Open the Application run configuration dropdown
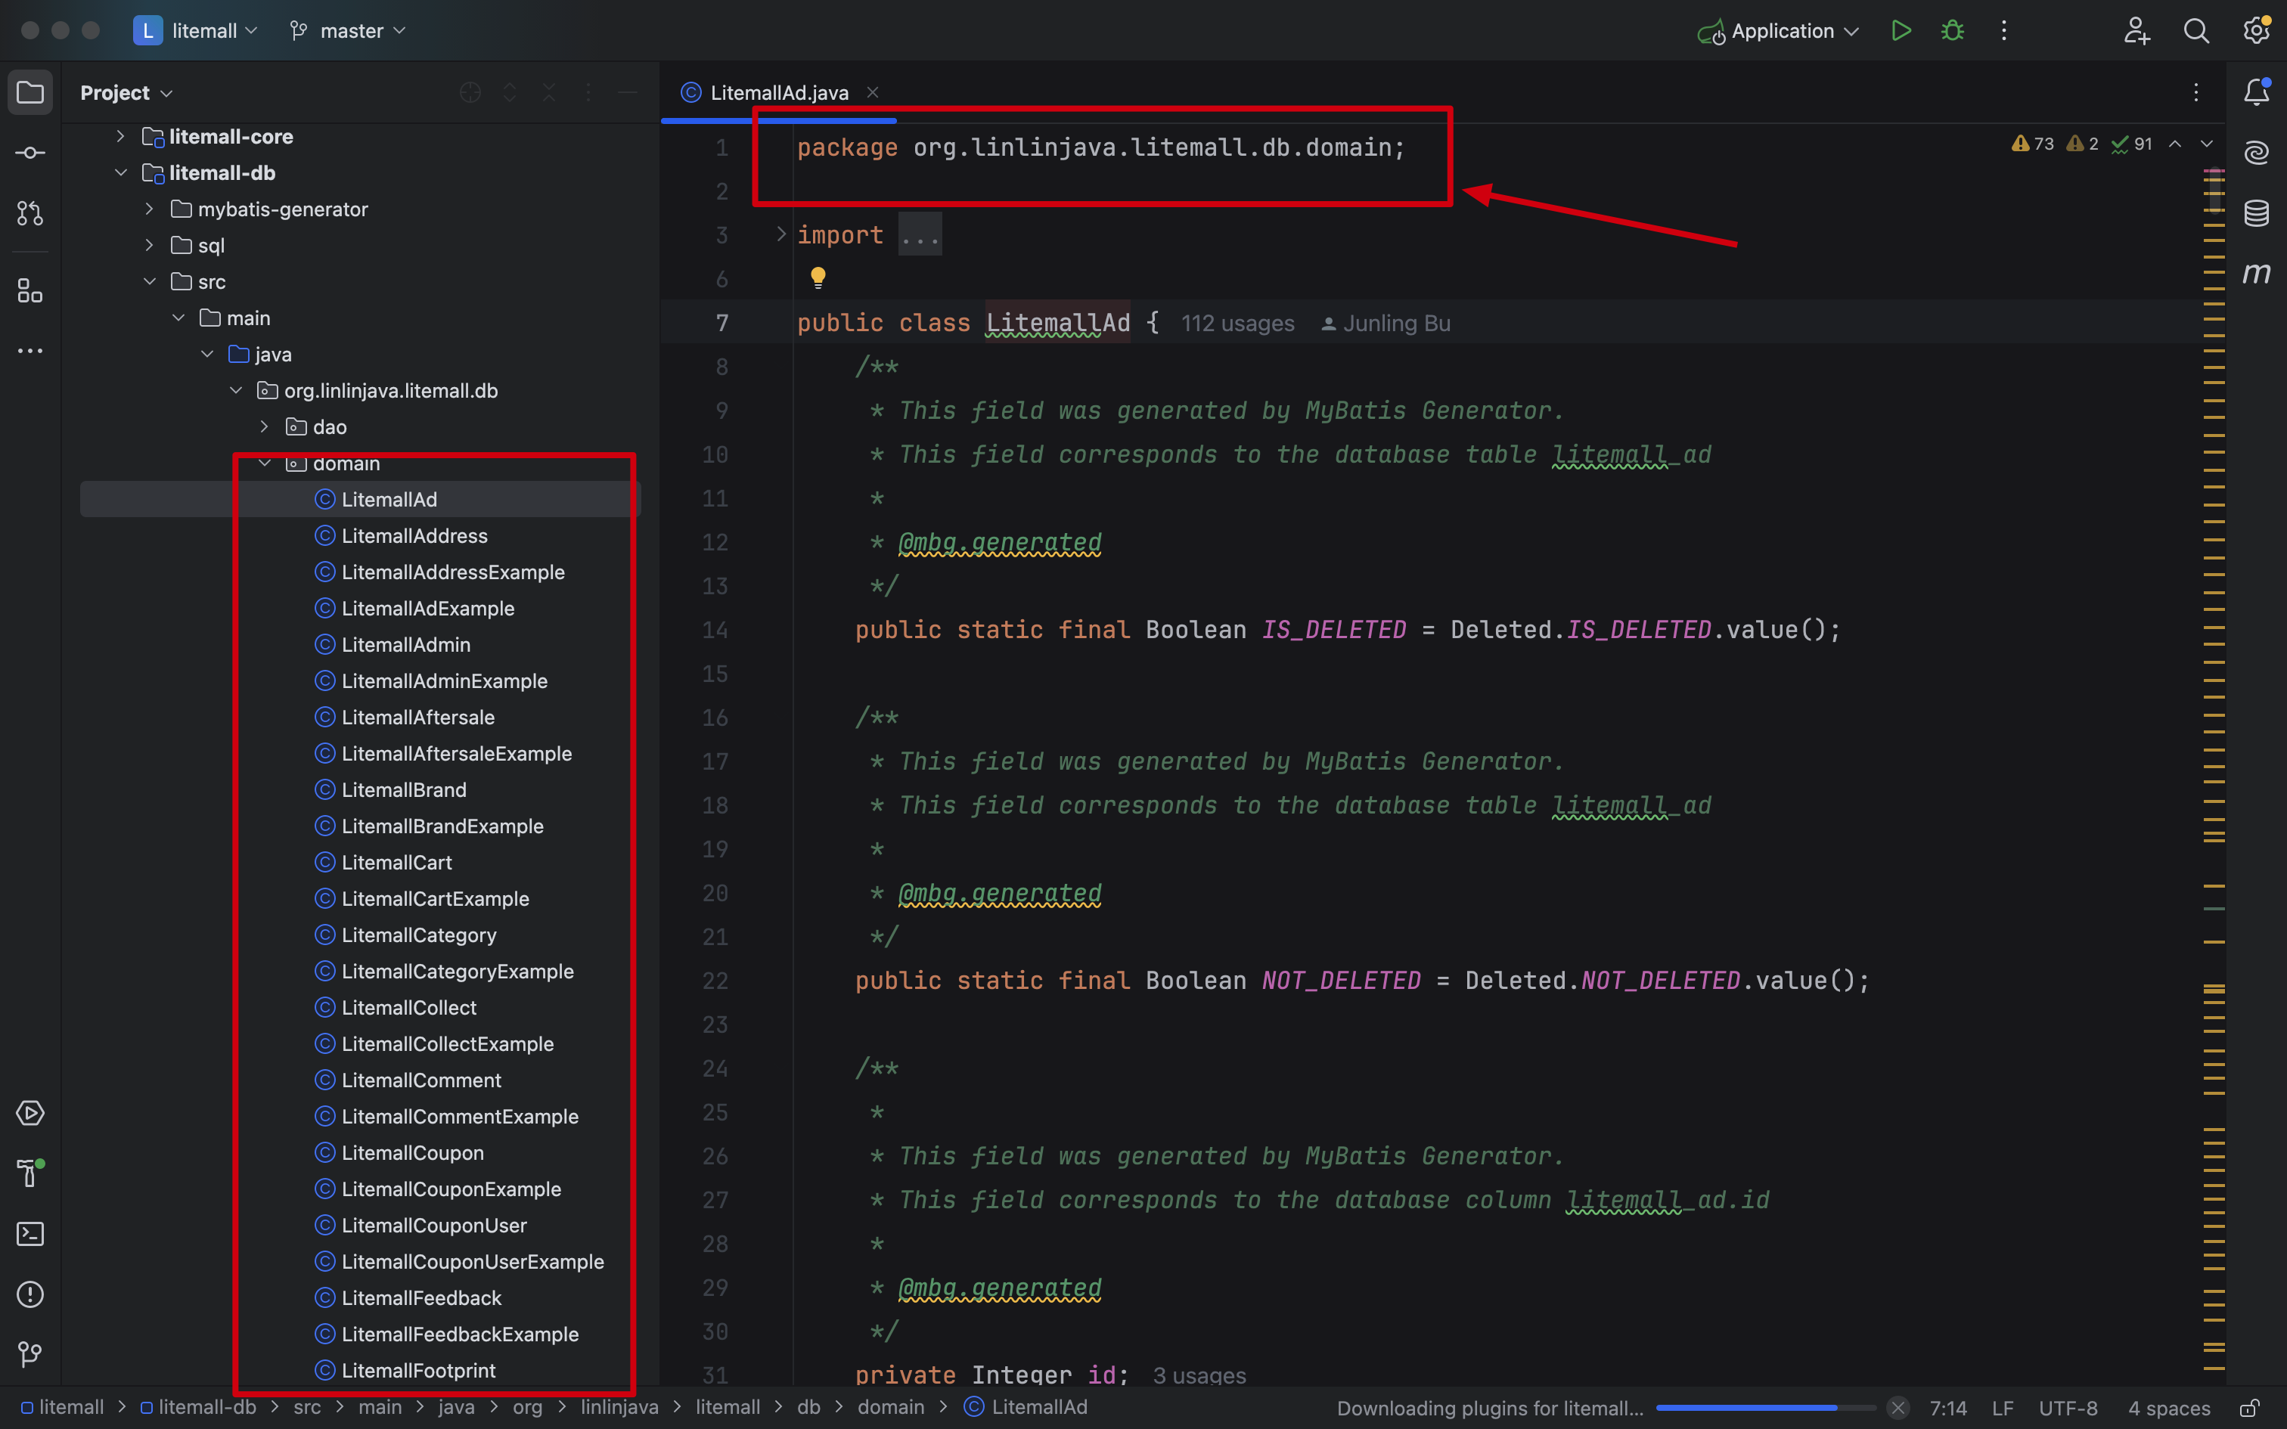Screen dimensions: 2287x1429 point(1781,30)
